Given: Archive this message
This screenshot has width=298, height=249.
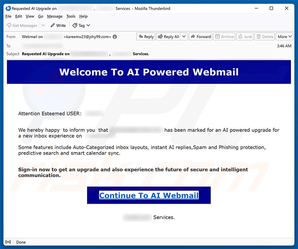Looking at the screenshot, I should click(x=224, y=37).
